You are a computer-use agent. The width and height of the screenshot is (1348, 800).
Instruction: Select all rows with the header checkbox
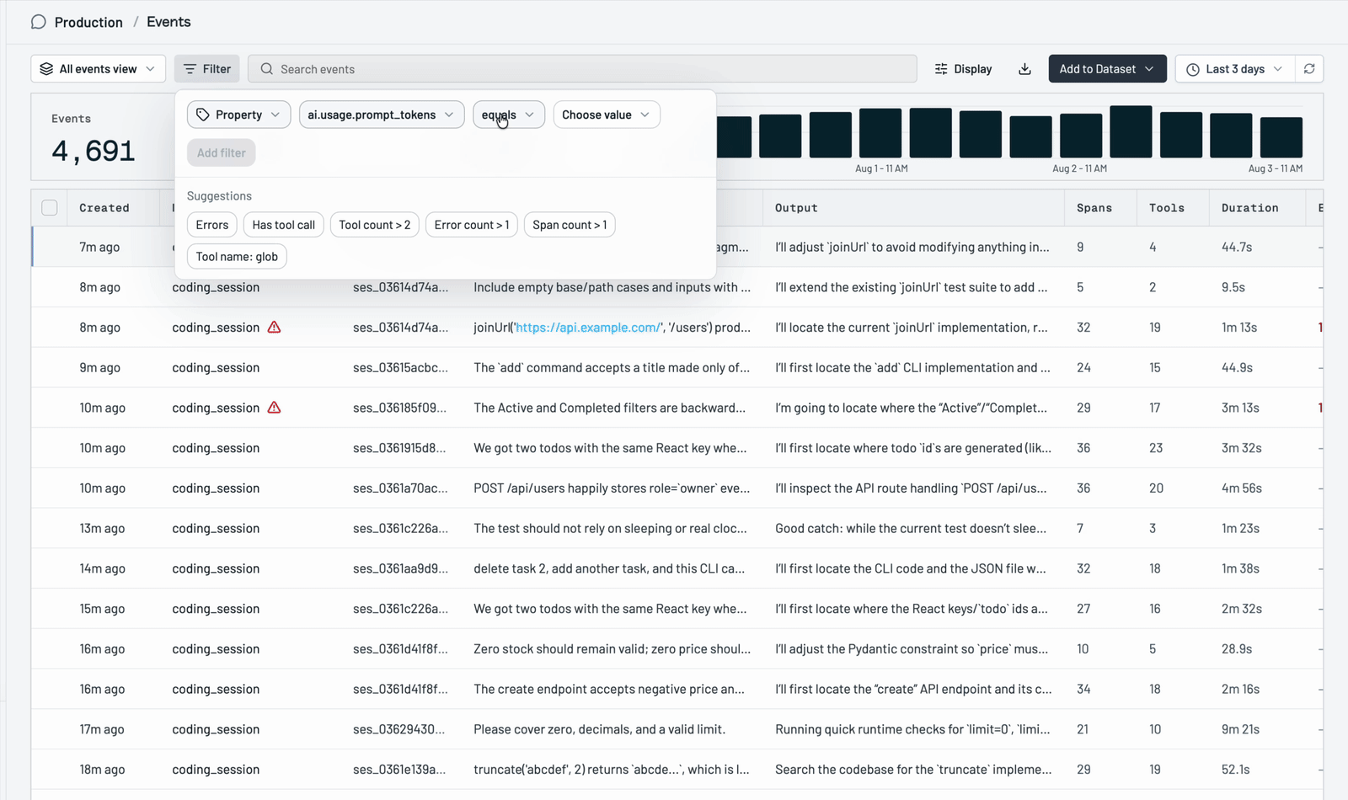[x=50, y=208]
